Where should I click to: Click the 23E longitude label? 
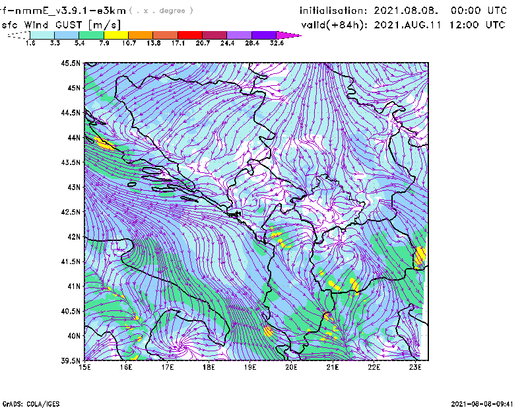point(415,368)
